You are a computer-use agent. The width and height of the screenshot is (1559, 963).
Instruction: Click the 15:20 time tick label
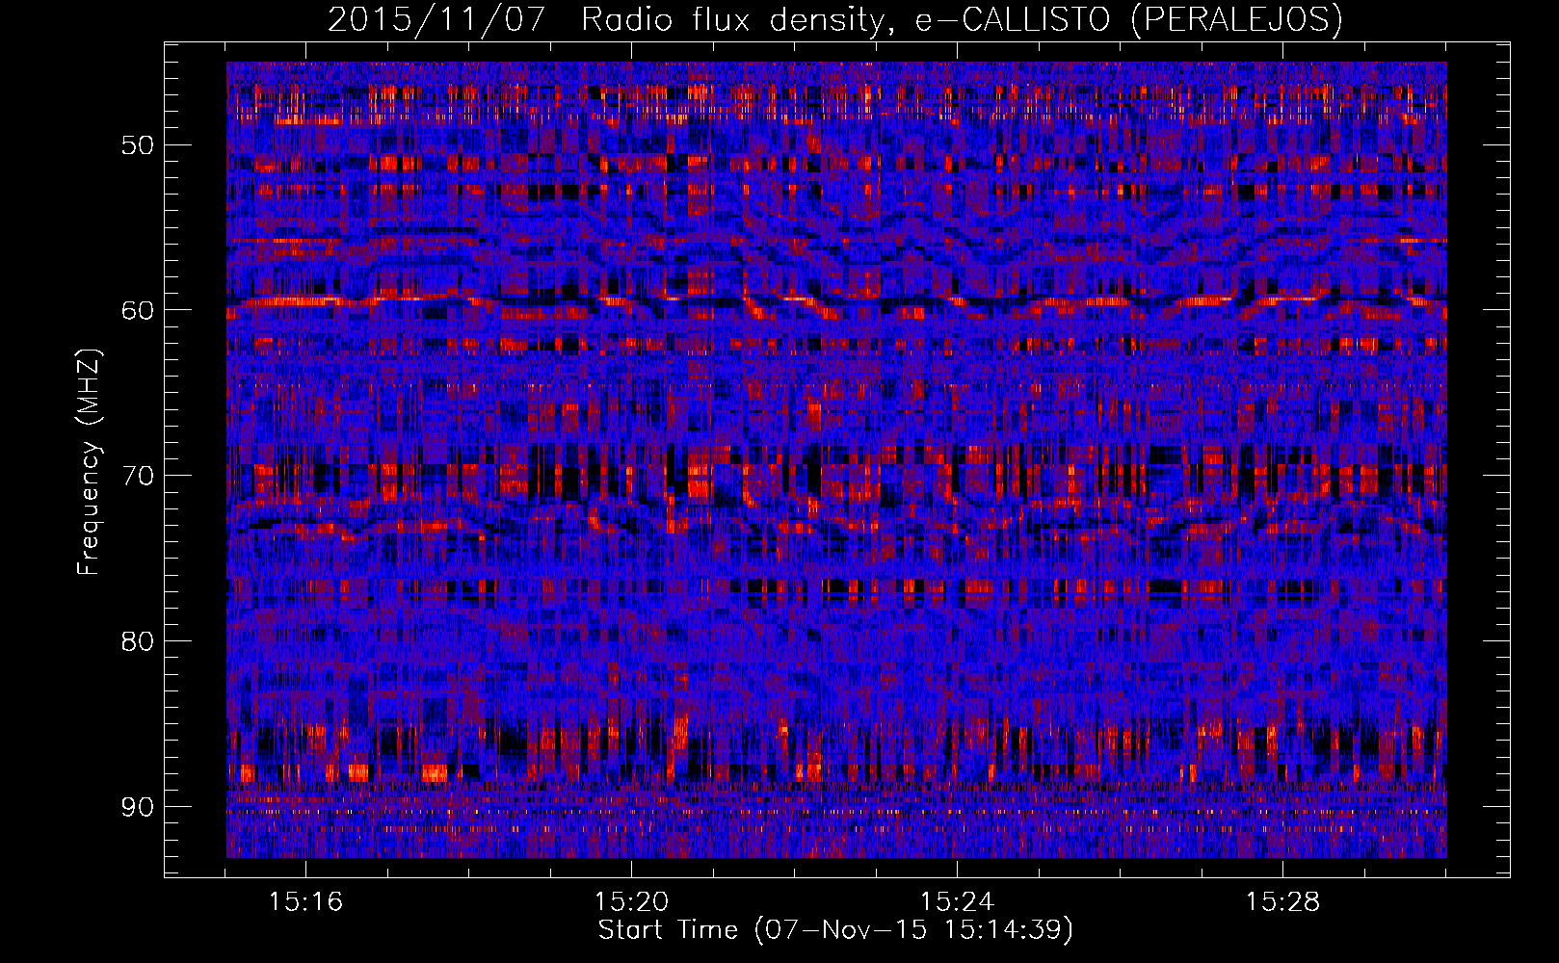(631, 902)
